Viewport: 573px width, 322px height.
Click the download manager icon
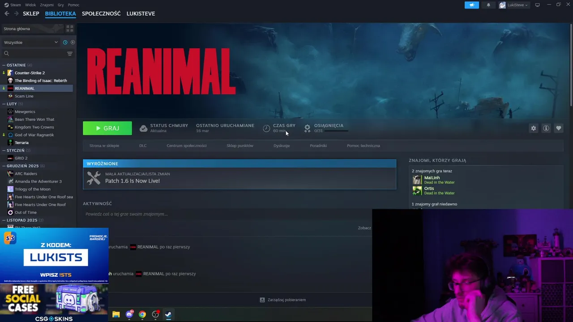[262, 300]
